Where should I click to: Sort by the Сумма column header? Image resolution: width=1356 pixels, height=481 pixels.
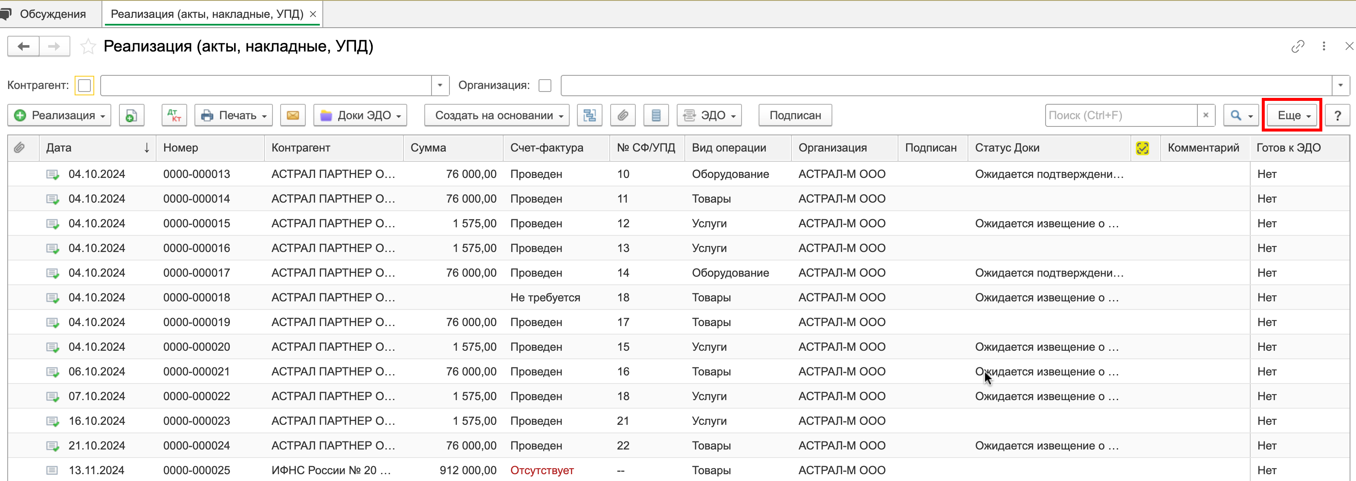tap(453, 148)
